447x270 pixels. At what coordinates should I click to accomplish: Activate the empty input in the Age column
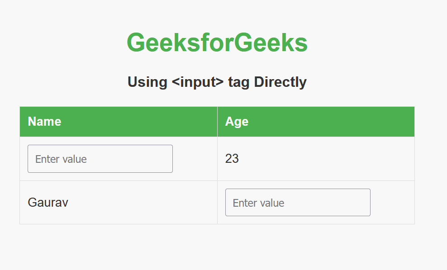pyautogui.click(x=298, y=203)
